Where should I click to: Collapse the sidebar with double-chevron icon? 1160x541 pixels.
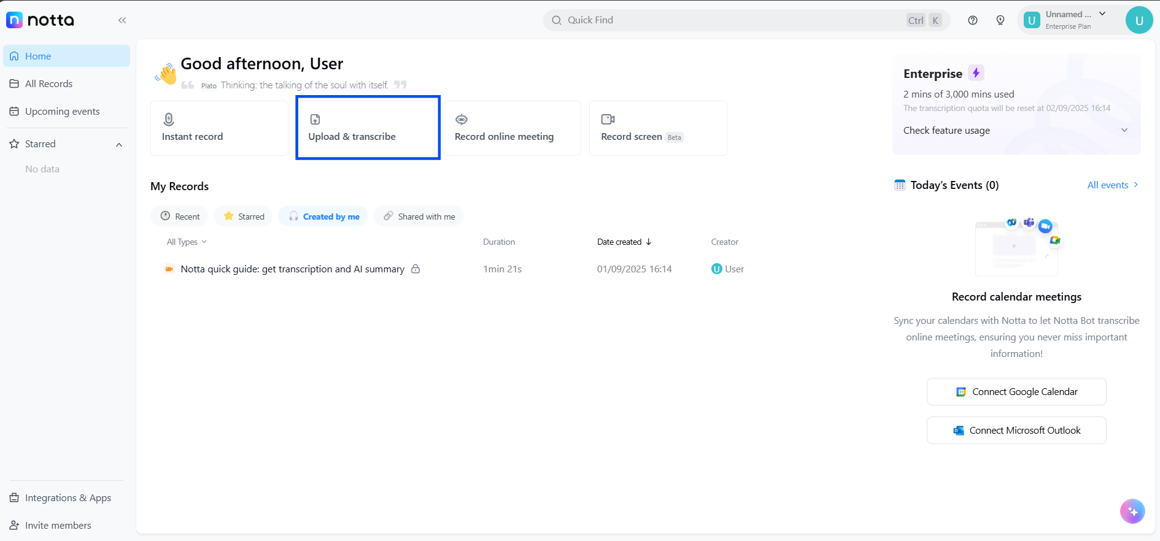click(122, 20)
